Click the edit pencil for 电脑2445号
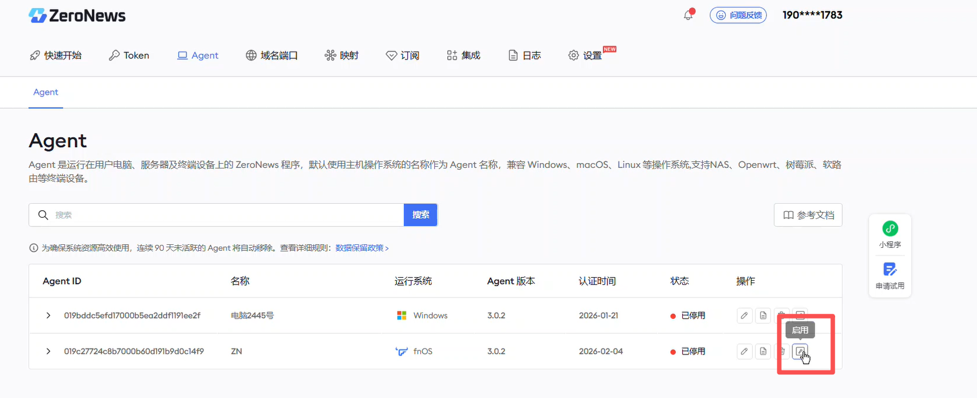 tap(745, 316)
